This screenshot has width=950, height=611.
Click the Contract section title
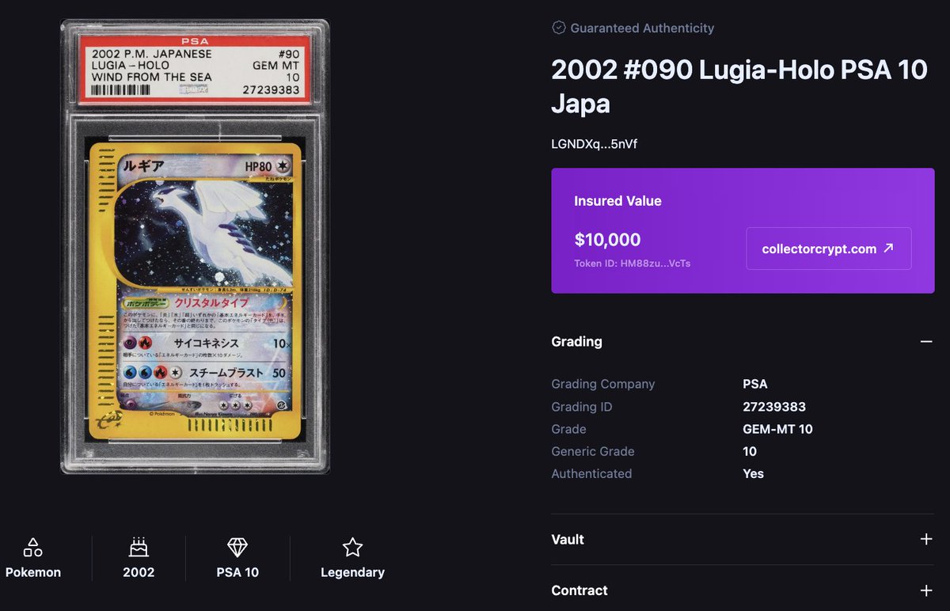click(579, 590)
